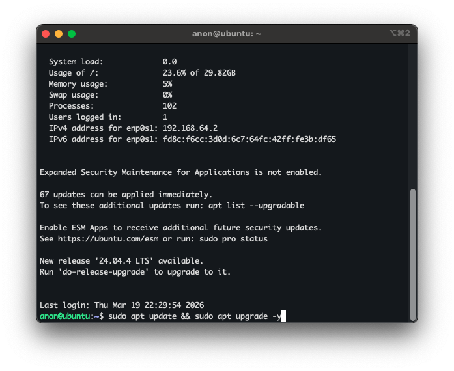454x371 pixels.
Task: Click the 'Last login' timestamp line
Action: (x=121, y=305)
